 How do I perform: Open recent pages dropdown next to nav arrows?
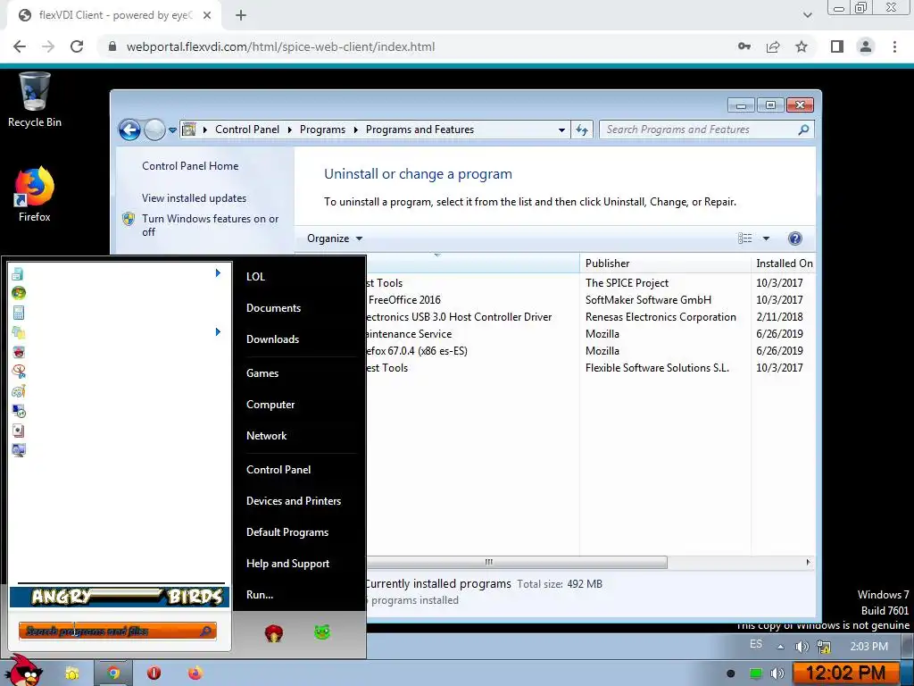click(x=172, y=130)
